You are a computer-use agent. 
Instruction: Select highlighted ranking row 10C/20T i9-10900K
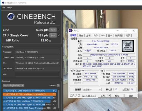(29, 94)
